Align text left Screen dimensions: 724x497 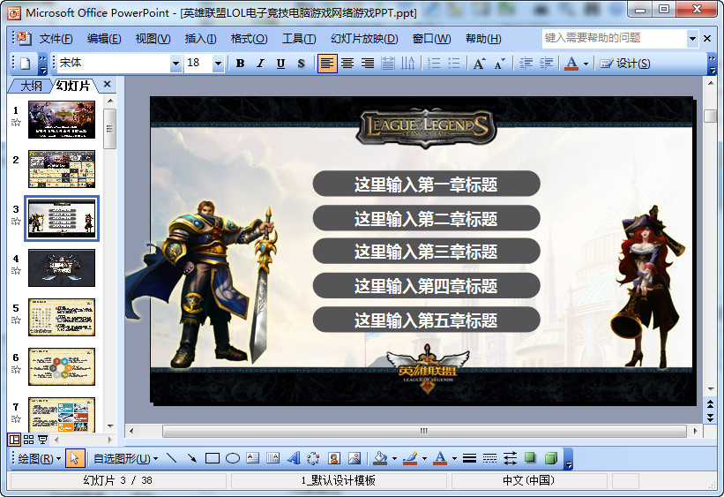click(x=327, y=64)
